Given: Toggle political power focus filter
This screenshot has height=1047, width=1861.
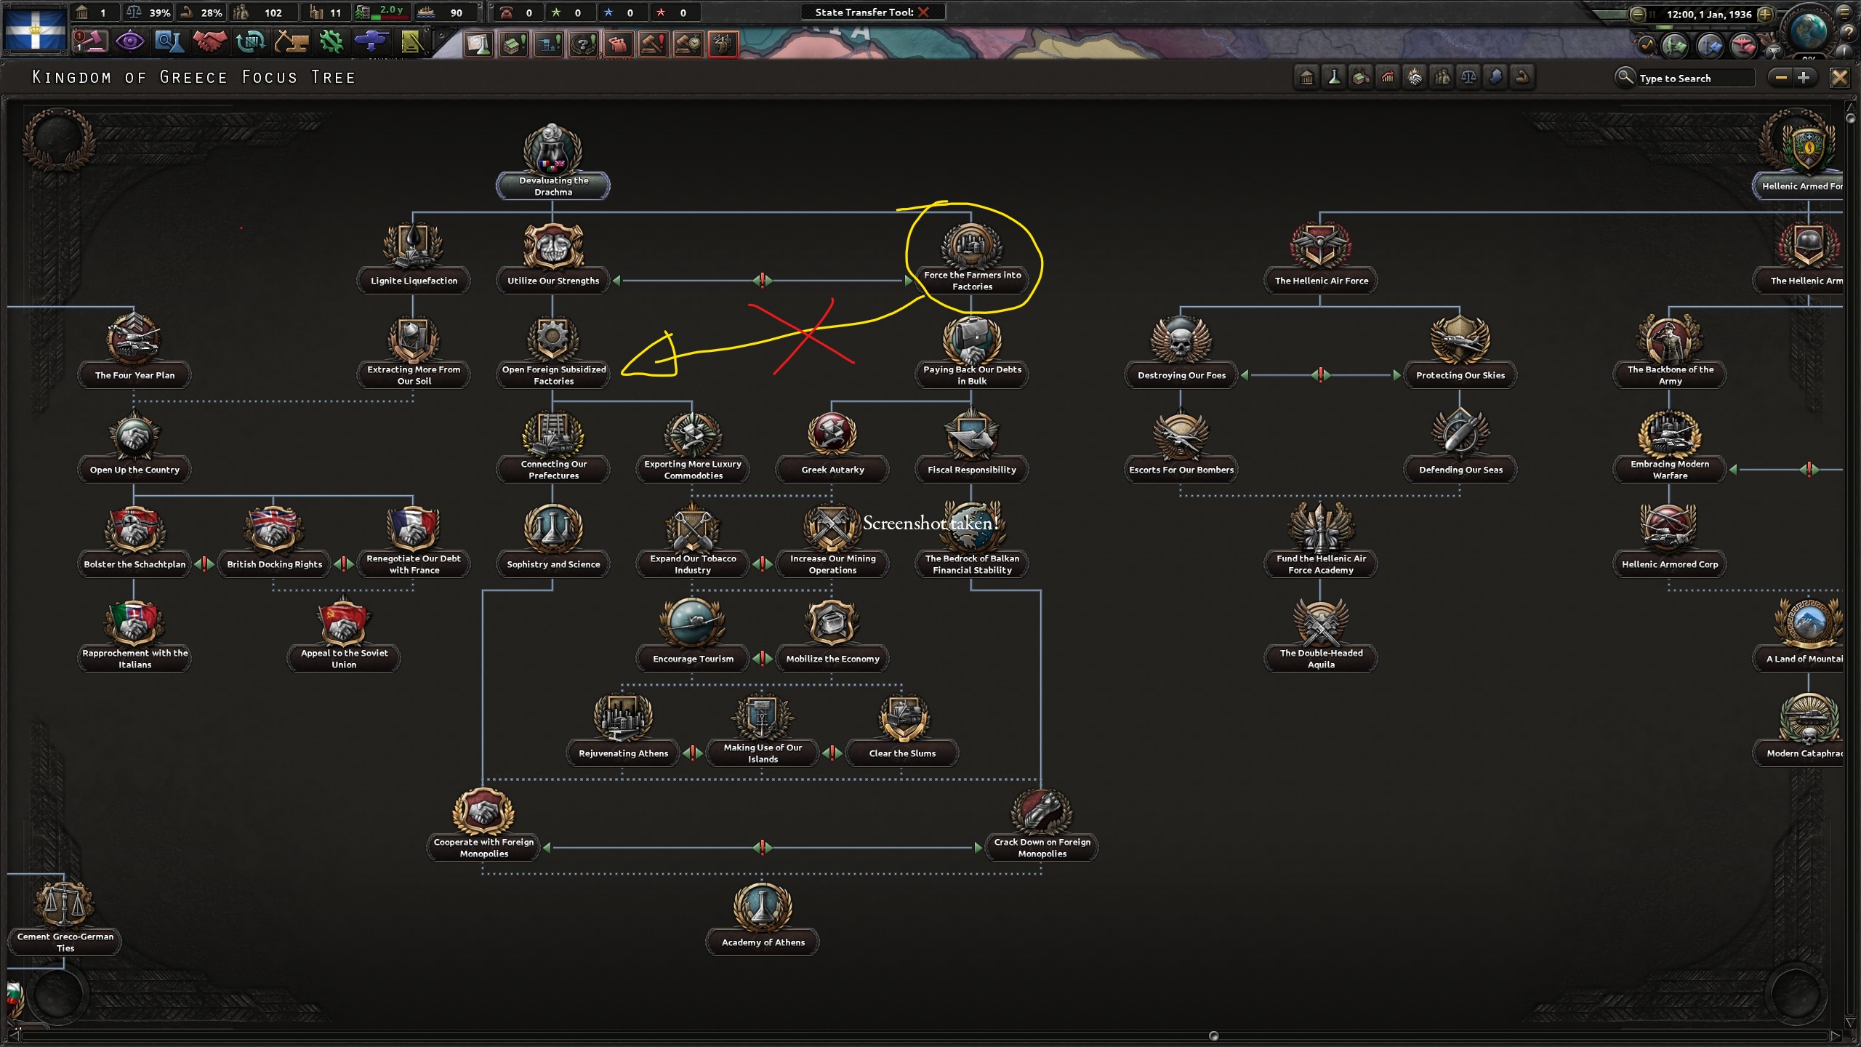Looking at the screenshot, I should tap(1306, 77).
